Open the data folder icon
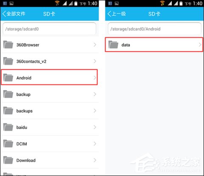204x176 pixels. (113, 45)
